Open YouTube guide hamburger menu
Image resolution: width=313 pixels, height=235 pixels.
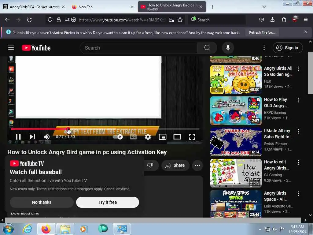(11, 48)
